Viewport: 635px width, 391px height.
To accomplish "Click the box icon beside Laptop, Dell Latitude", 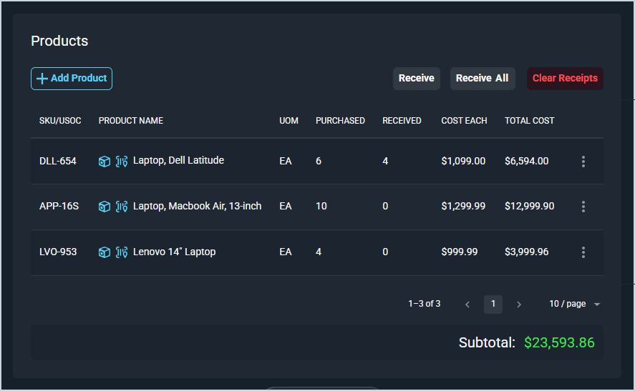I will click(x=105, y=162).
